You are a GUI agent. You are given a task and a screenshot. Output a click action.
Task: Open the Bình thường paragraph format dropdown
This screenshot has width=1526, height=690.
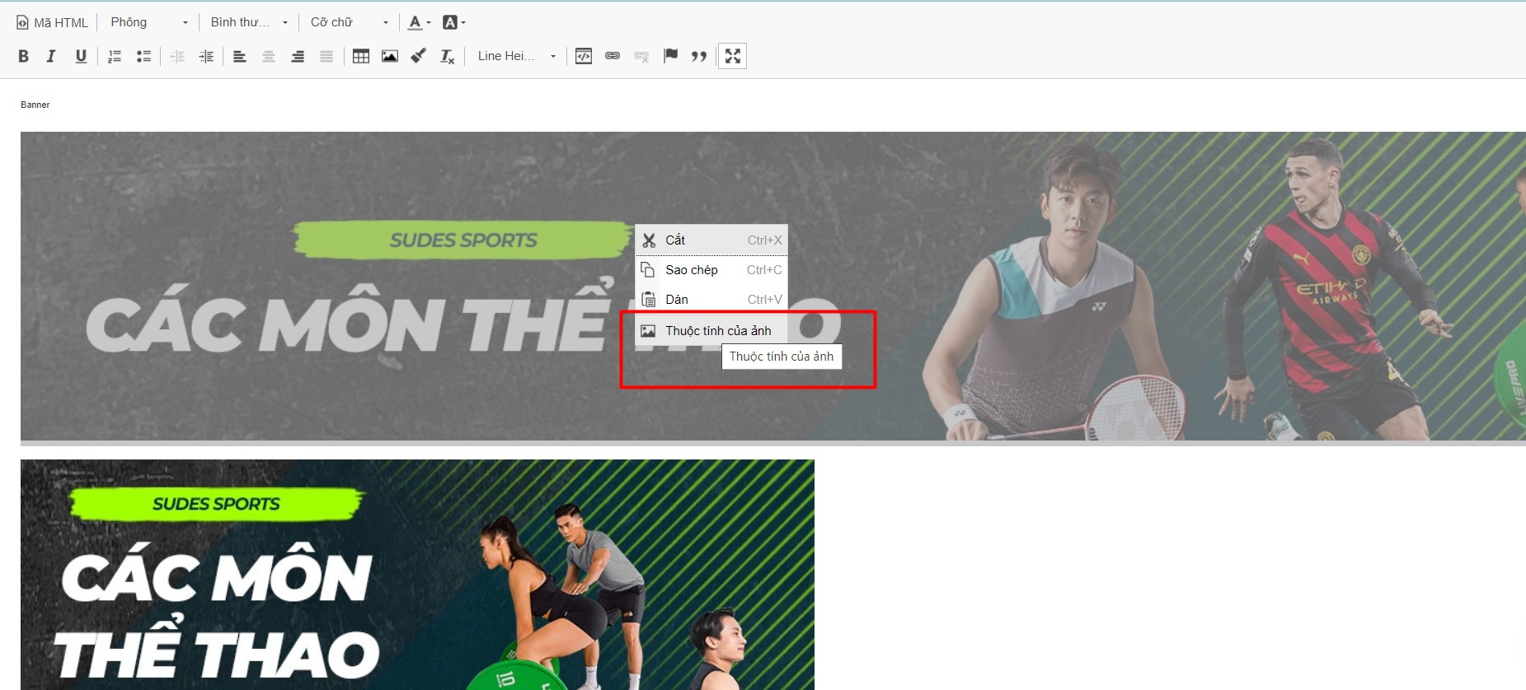click(x=249, y=22)
